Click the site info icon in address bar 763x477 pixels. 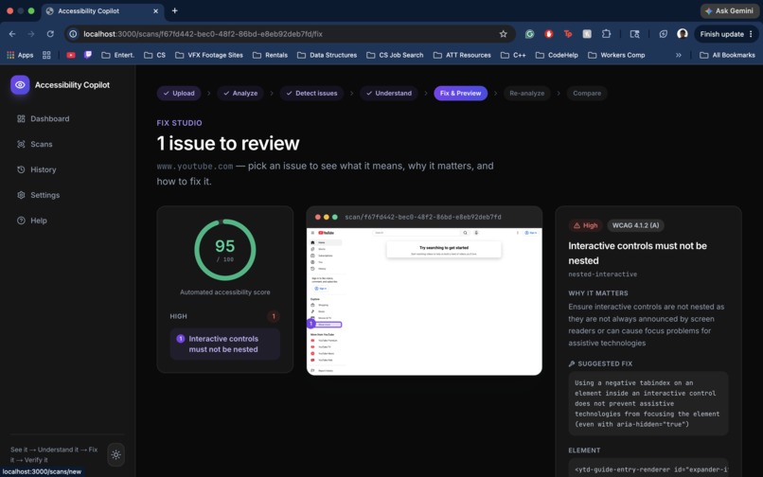click(73, 34)
